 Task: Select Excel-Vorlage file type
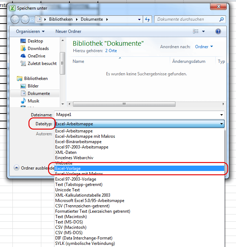coord(140,168)
